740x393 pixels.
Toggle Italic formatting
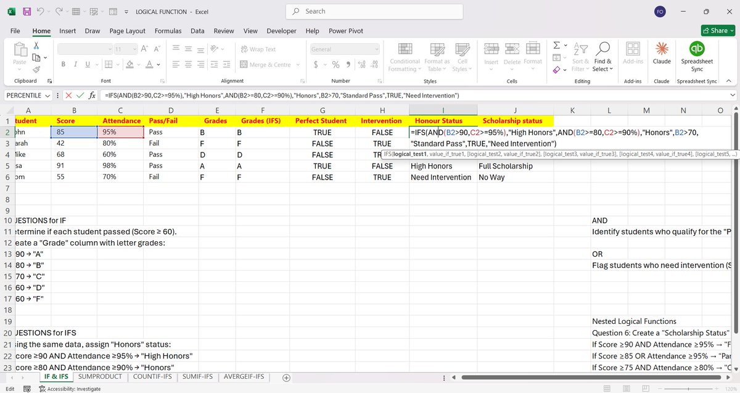tap(76, 65)
